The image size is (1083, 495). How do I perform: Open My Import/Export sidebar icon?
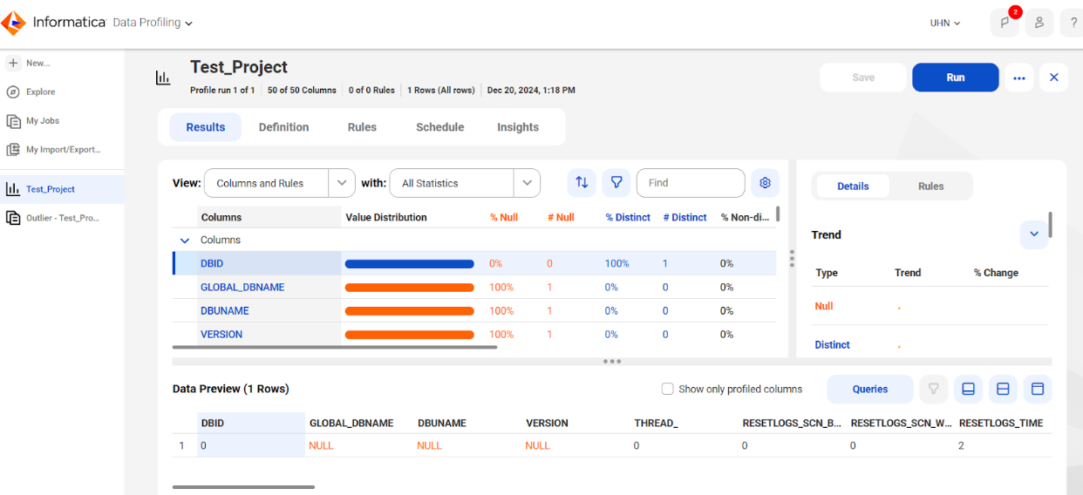[x=13, y=150]
